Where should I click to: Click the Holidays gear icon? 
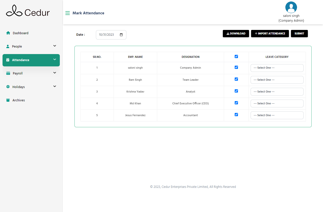[8, 87]
